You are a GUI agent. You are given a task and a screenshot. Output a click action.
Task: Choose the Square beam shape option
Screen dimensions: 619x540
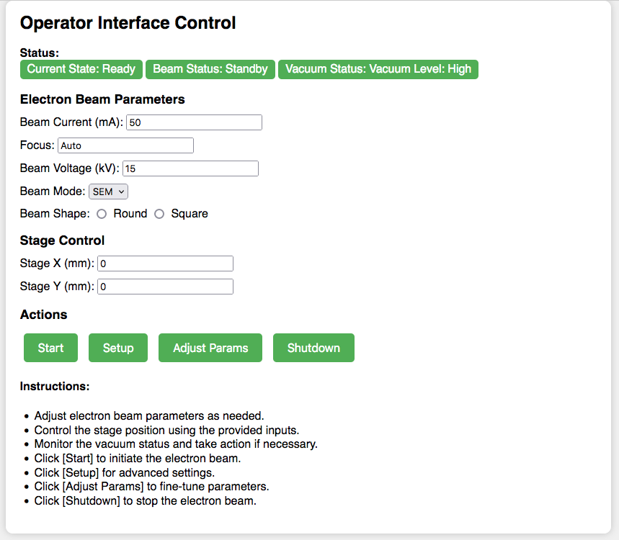[159, 214]
